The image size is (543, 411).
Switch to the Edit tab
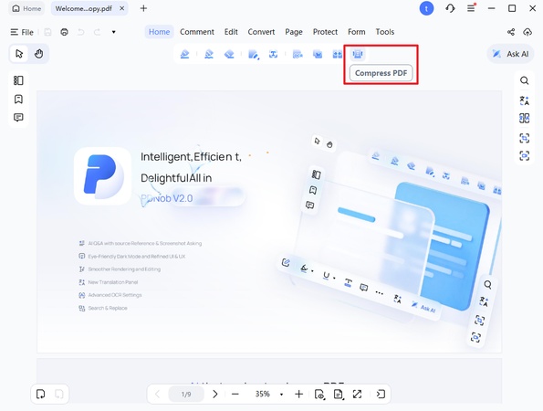tap(231, 32)
